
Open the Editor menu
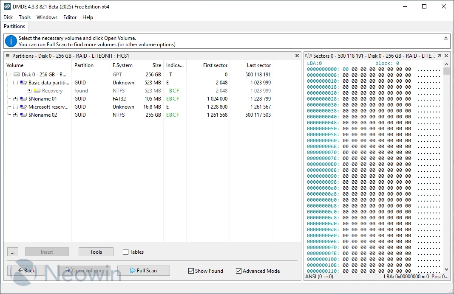coord(70,17)
